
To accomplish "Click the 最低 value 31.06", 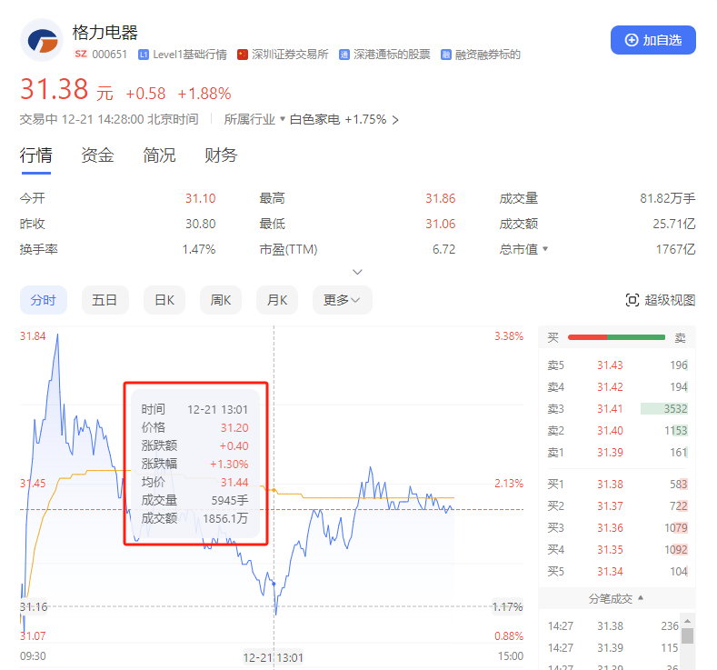I will point(441,224).
